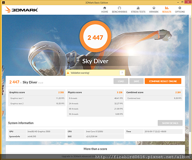Open OPTIONS tab label
The width and height of the screenshot is (192, 160).
180,12
